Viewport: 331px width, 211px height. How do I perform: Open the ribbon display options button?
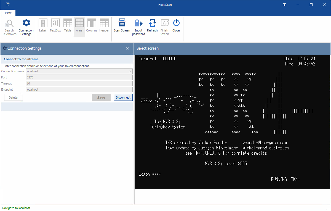[x=284, y=5]
